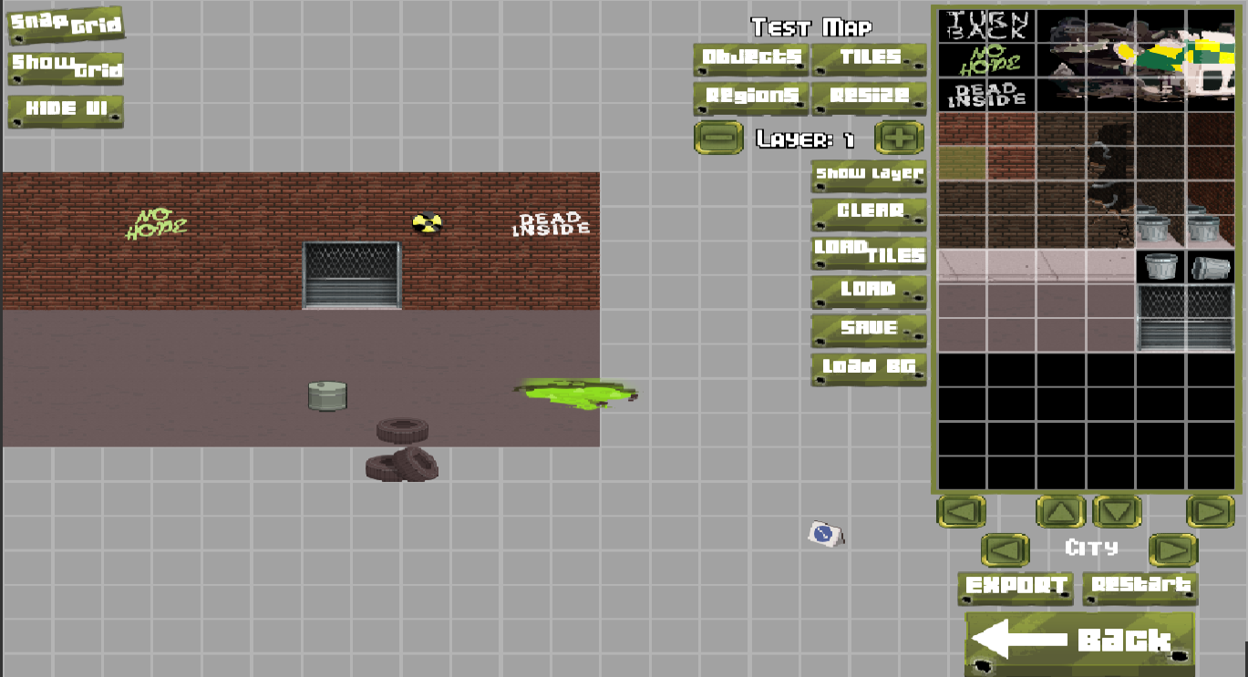Viewport: 1248px width, 677px height.
Task: Pick the metal shutter door tile in palette
Action: (x=1185, y=317)
